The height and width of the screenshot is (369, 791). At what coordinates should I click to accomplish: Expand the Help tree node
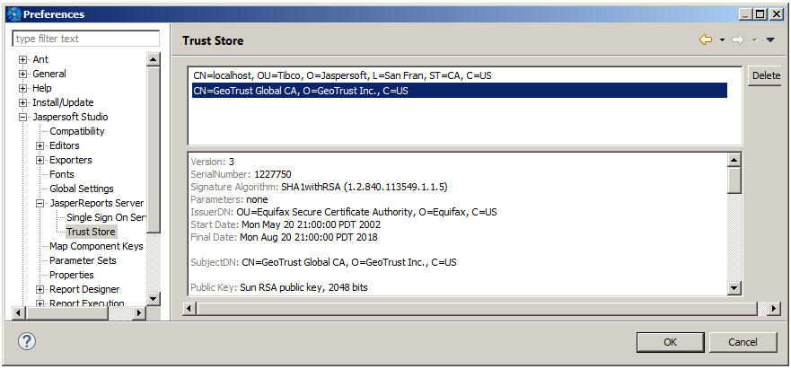[x=22, y=88]
